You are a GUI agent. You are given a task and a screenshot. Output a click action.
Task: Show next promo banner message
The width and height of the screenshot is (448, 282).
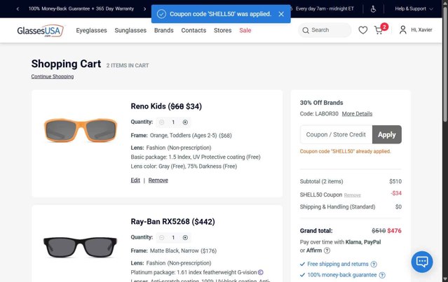(144, 9)
